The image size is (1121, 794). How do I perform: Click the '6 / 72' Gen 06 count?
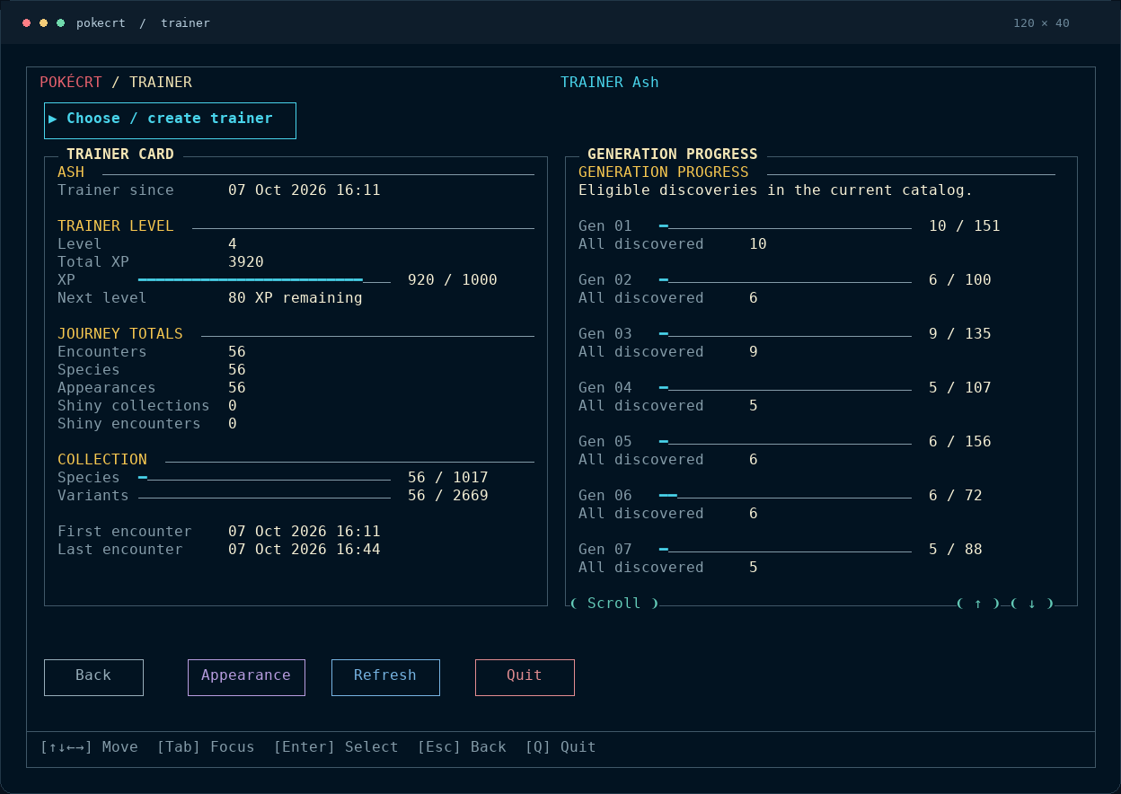click(956, 496)
